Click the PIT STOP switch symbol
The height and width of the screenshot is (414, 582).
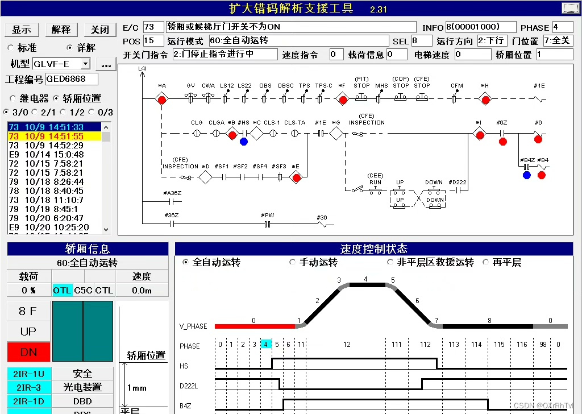tap(361, 97)
